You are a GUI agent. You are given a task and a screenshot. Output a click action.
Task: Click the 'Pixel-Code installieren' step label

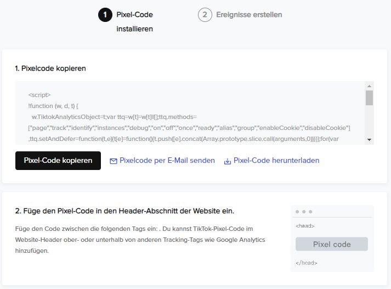tap(135, 22)
